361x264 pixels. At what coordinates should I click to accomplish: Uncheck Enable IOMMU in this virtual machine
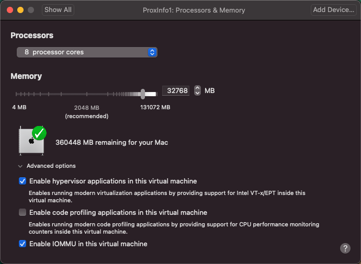pos(22,244)
